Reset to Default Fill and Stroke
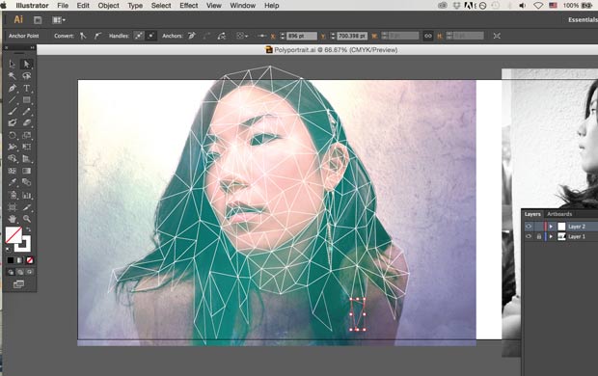598x376 pixels. pyautogui.click(x=9, y=249)
